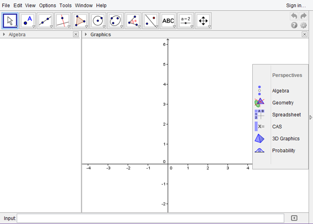Open the settings gear icon
The width and height of the screenshot is (313, 224).
pyautogui.click(x=303, y=25)
